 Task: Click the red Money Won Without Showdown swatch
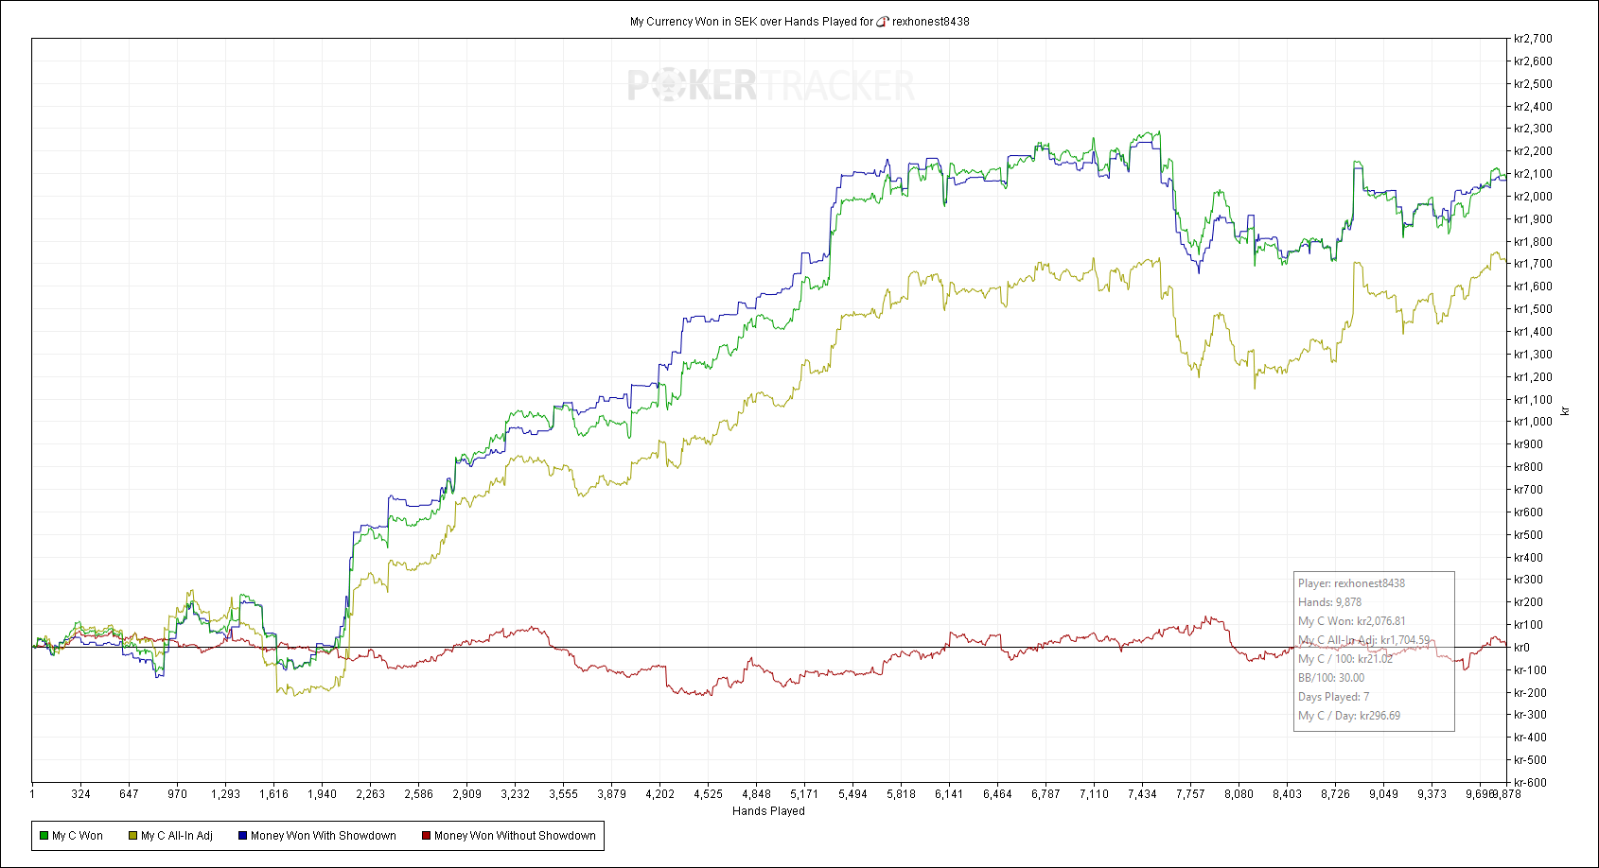tap(426, 836)
